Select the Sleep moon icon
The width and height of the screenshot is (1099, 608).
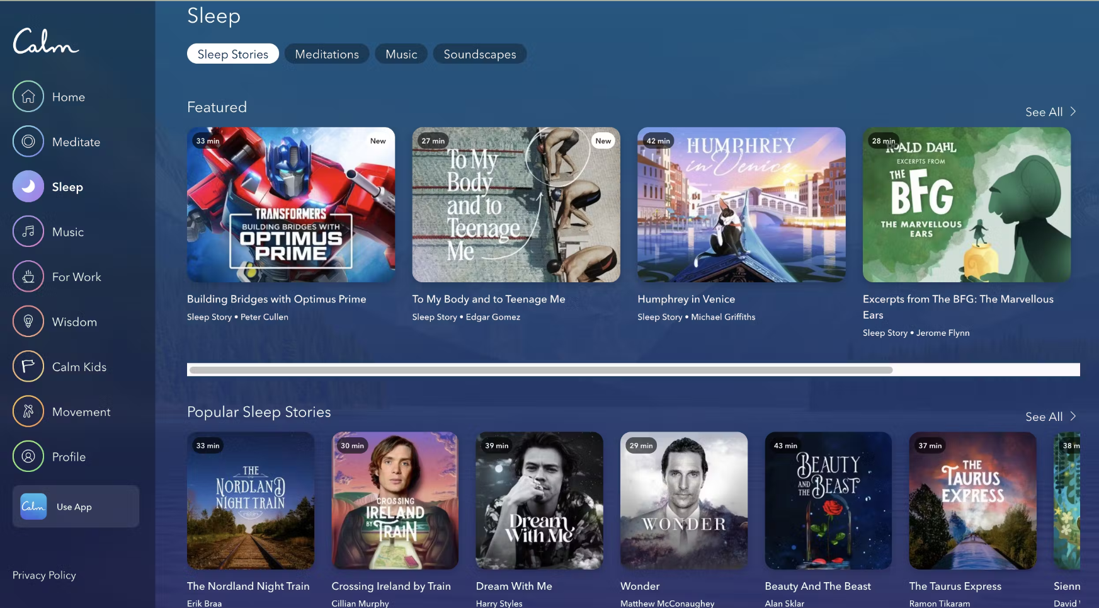[28, 186]
